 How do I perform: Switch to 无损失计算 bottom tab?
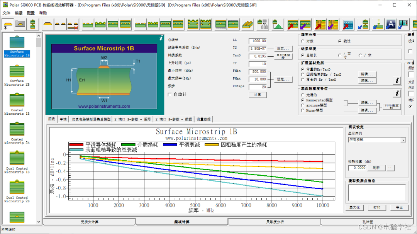pos(89,222)
